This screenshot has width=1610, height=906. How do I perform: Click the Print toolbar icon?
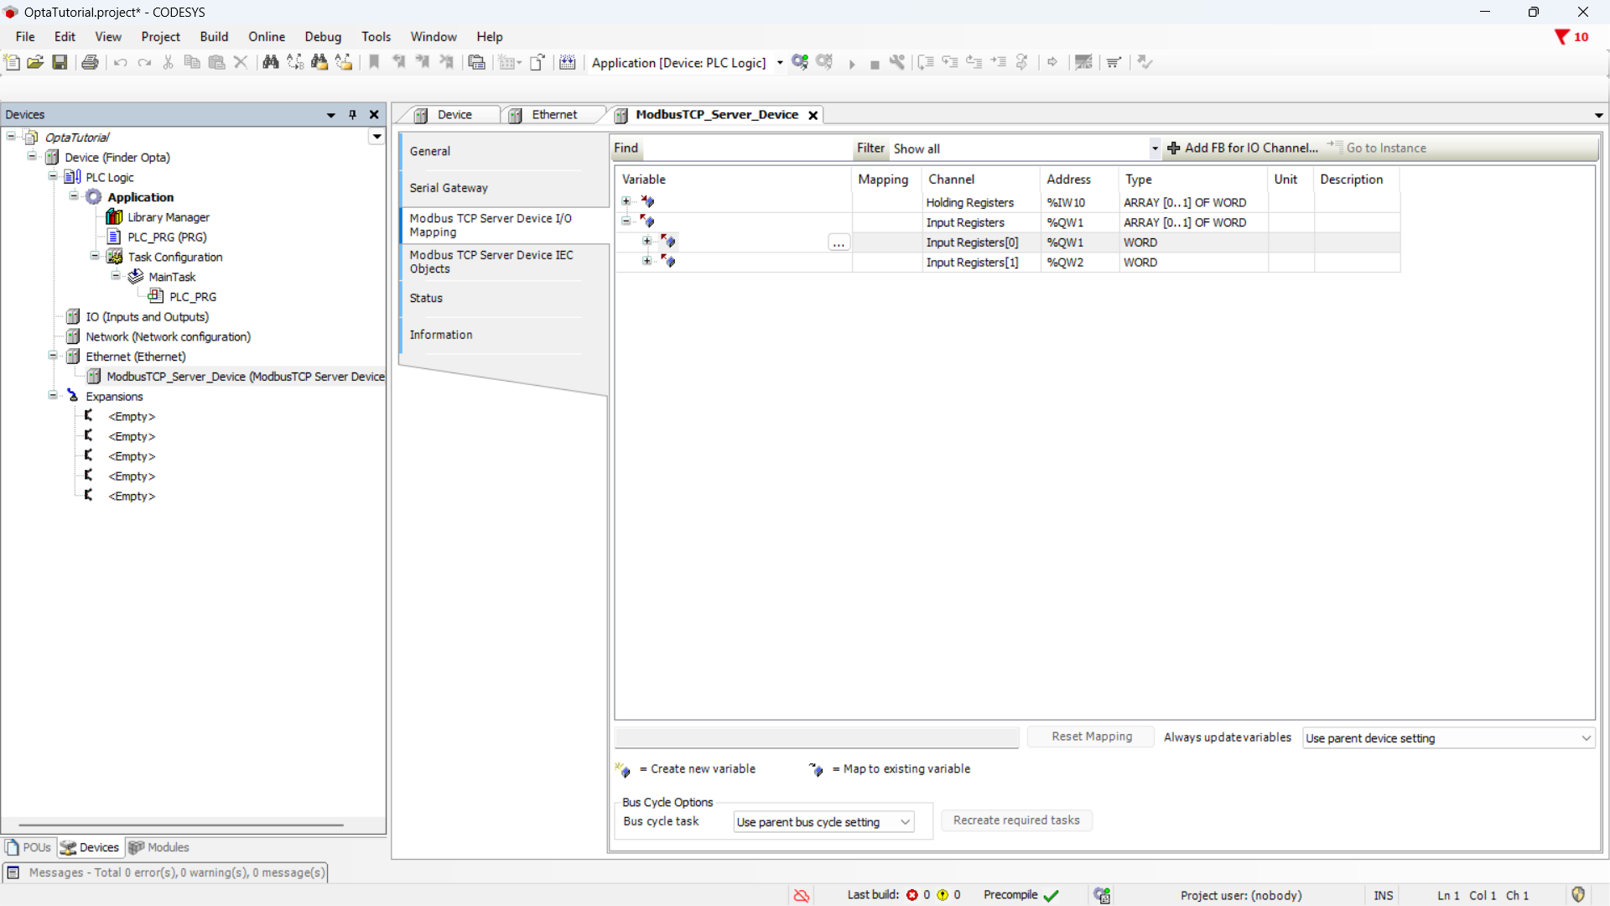tap(90, 62)
